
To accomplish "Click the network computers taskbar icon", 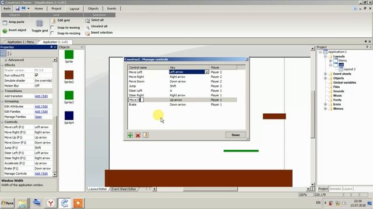I will 37,203.
